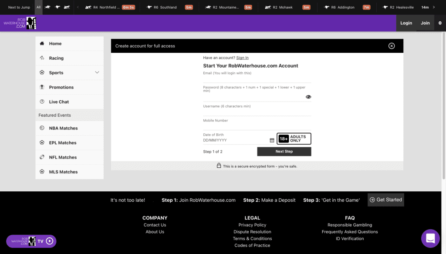Image resolution: width=446 pixels, height=254 pixels.
Task: Click the RobWaterhouse.com logo
Action: (20, 23)
